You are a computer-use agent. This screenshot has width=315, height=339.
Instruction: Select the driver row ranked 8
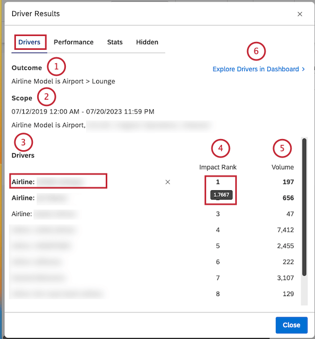tap(152, 294)
